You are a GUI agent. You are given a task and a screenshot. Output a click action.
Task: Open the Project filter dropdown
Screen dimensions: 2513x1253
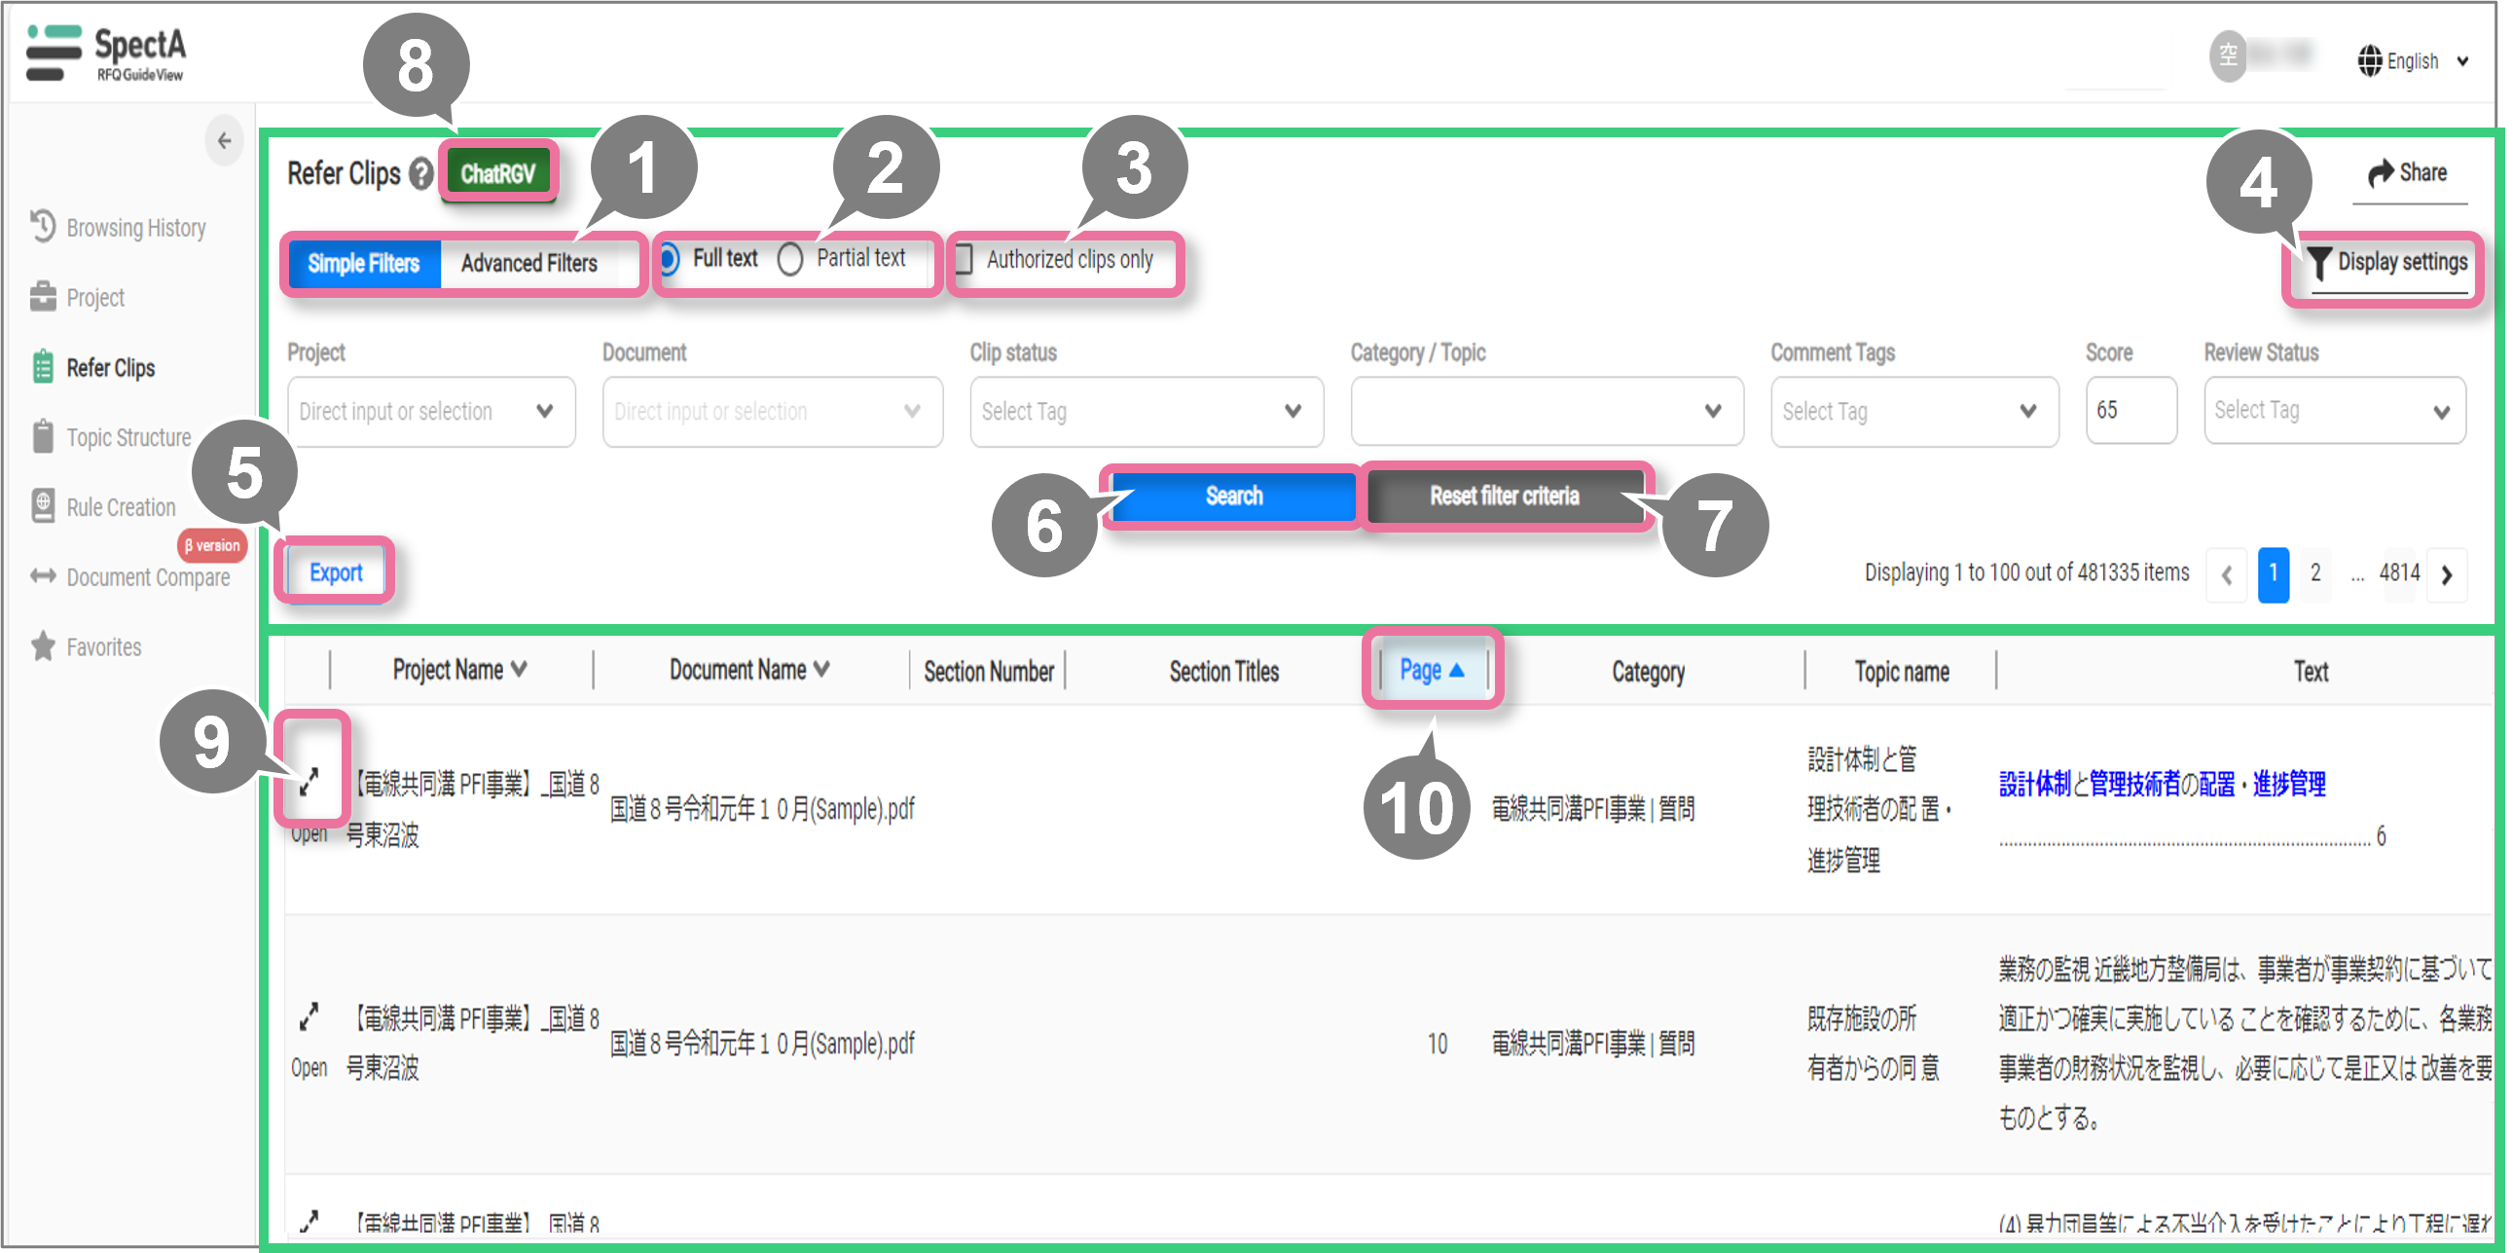[x=430, y=411]
